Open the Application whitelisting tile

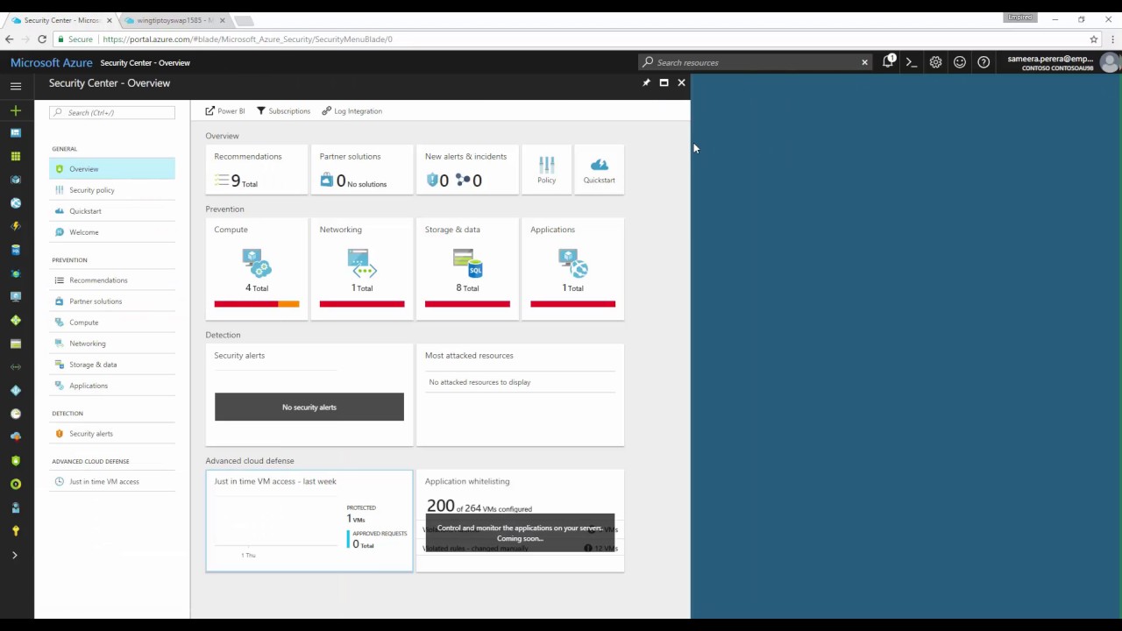(x=520, y=521)
